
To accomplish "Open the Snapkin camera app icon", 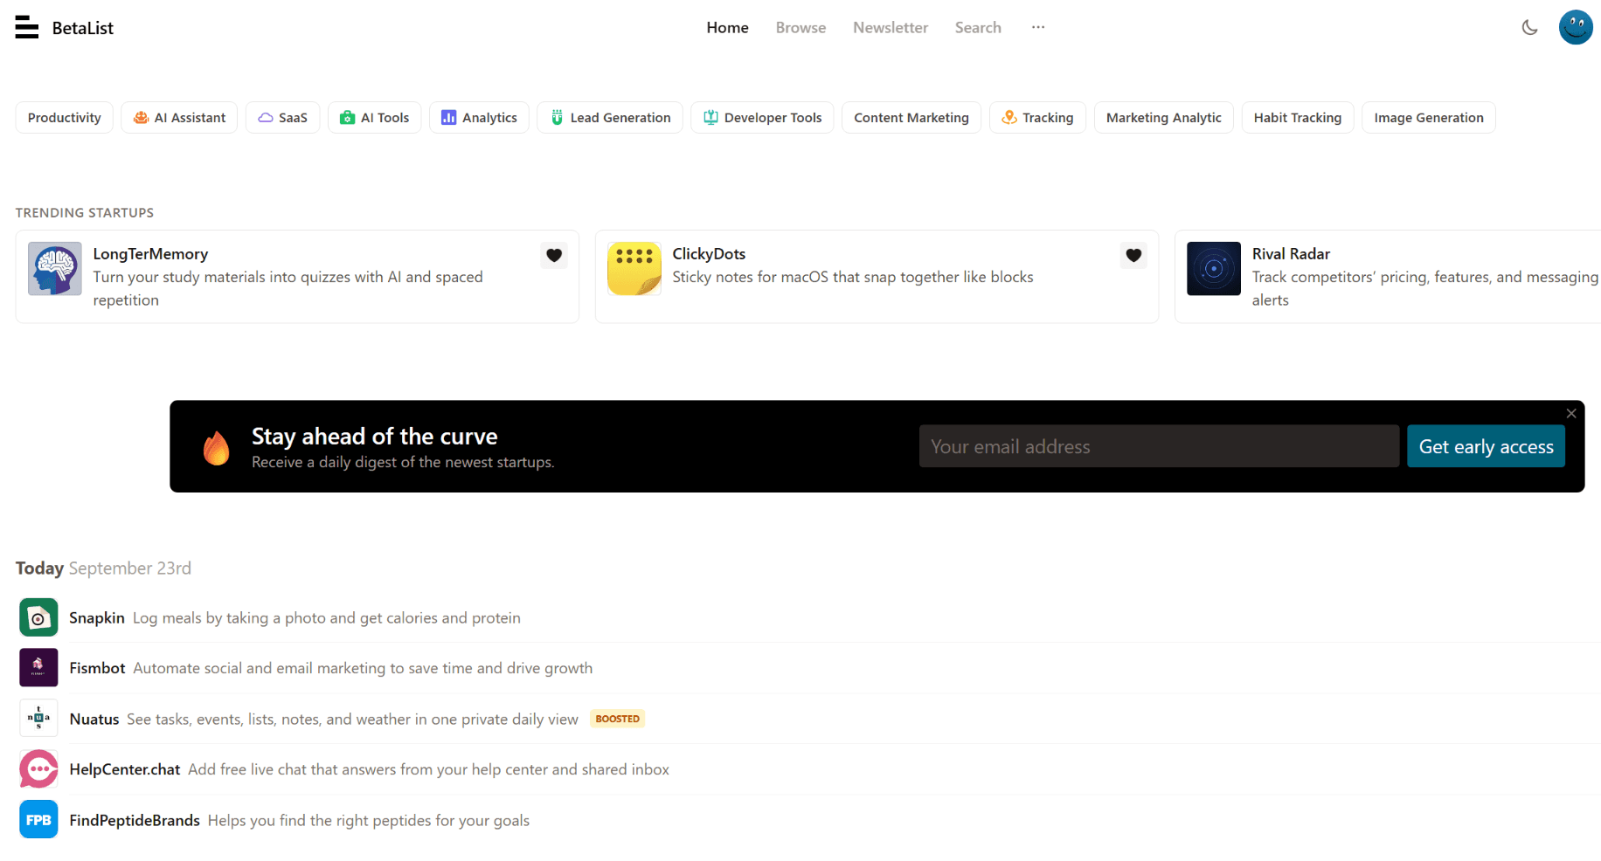I will 38,617.
